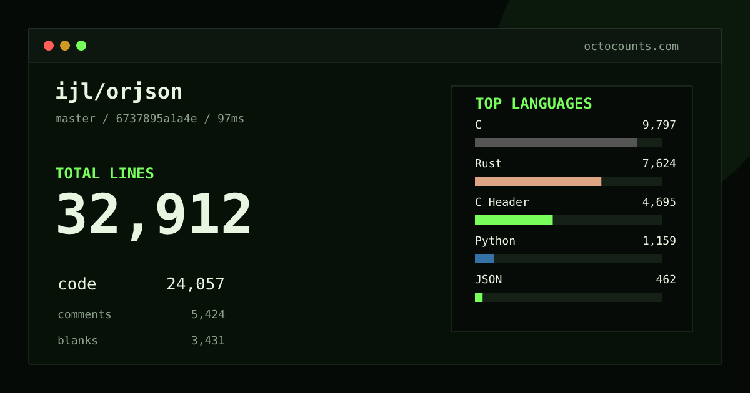Click the TOP LANGUAGES heading

[x=534, y=104]
